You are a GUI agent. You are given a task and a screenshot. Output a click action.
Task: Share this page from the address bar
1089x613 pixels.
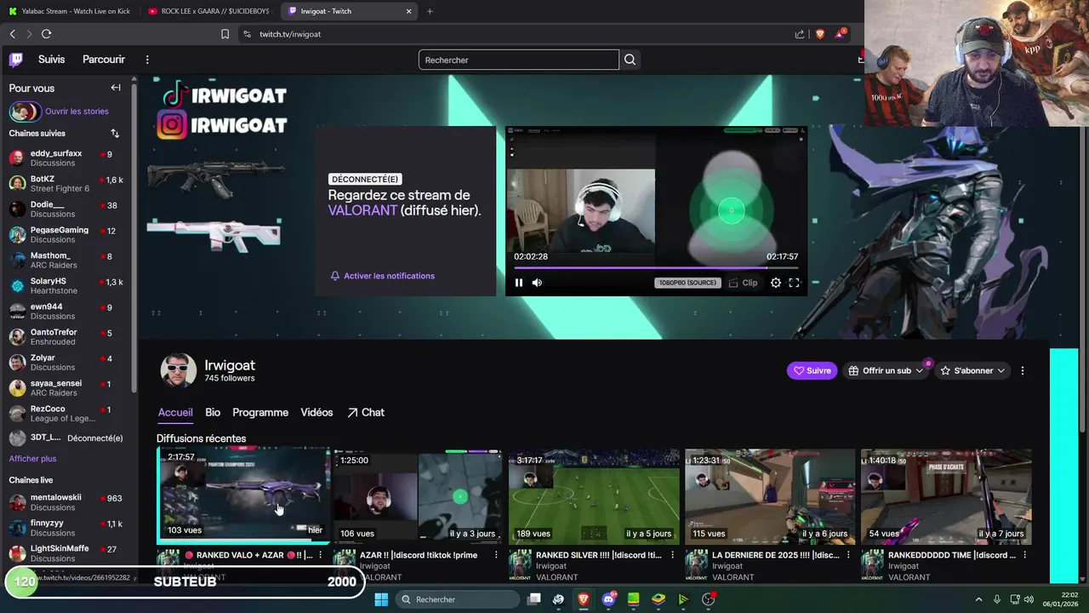tap(800, 34)
